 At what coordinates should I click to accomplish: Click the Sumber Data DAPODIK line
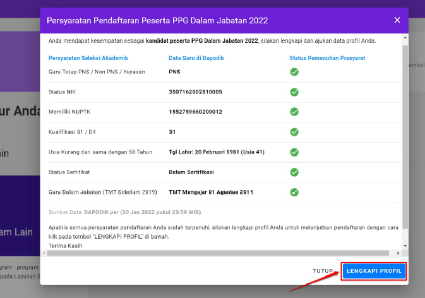(x=124, y=212)
